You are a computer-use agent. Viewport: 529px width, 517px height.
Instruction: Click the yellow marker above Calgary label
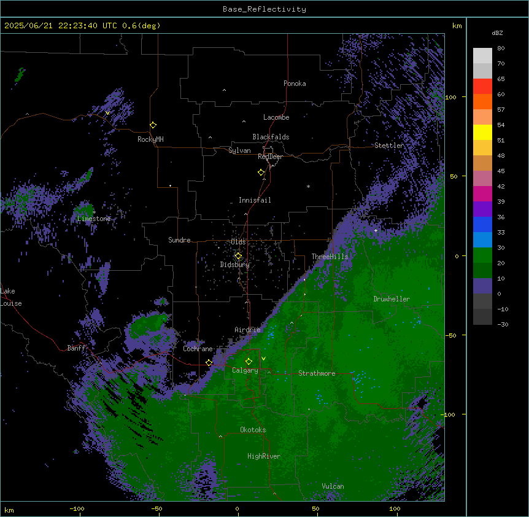249,362
